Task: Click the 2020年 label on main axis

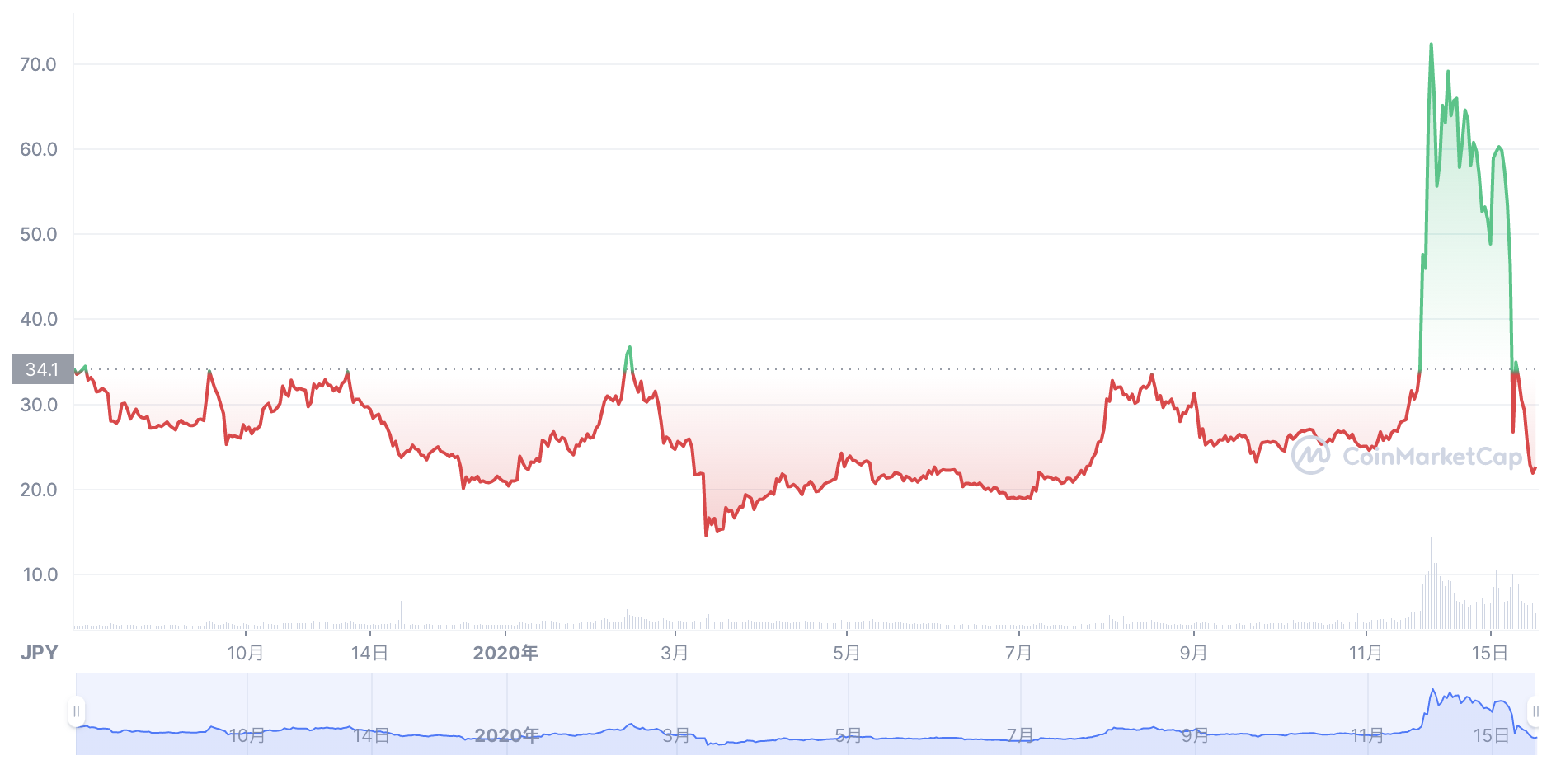Action: (505, 653)
